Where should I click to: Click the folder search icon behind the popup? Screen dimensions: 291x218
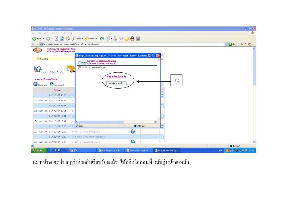pyautogui.click(x=71, y=69)
